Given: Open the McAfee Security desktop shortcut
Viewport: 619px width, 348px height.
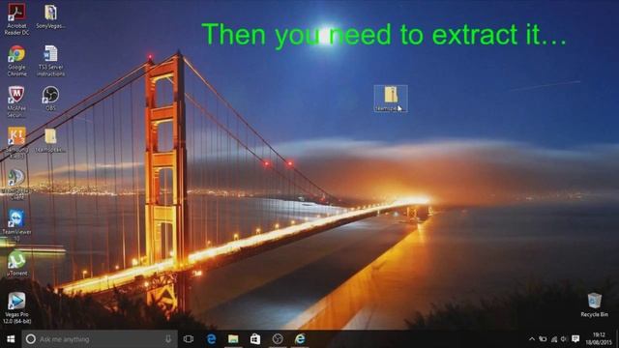Looking at the screenshot, I should click(x=16, y=101).
